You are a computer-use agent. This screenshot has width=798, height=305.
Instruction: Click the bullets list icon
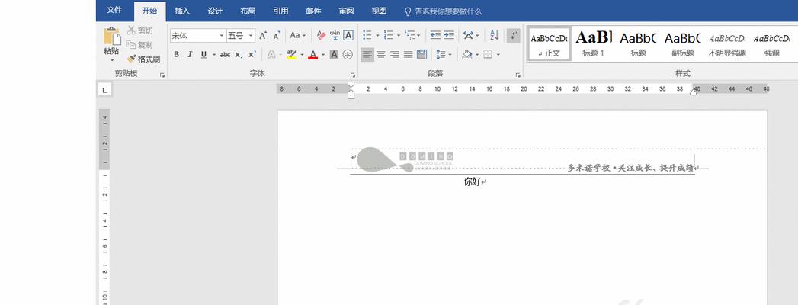click(367, 36)
